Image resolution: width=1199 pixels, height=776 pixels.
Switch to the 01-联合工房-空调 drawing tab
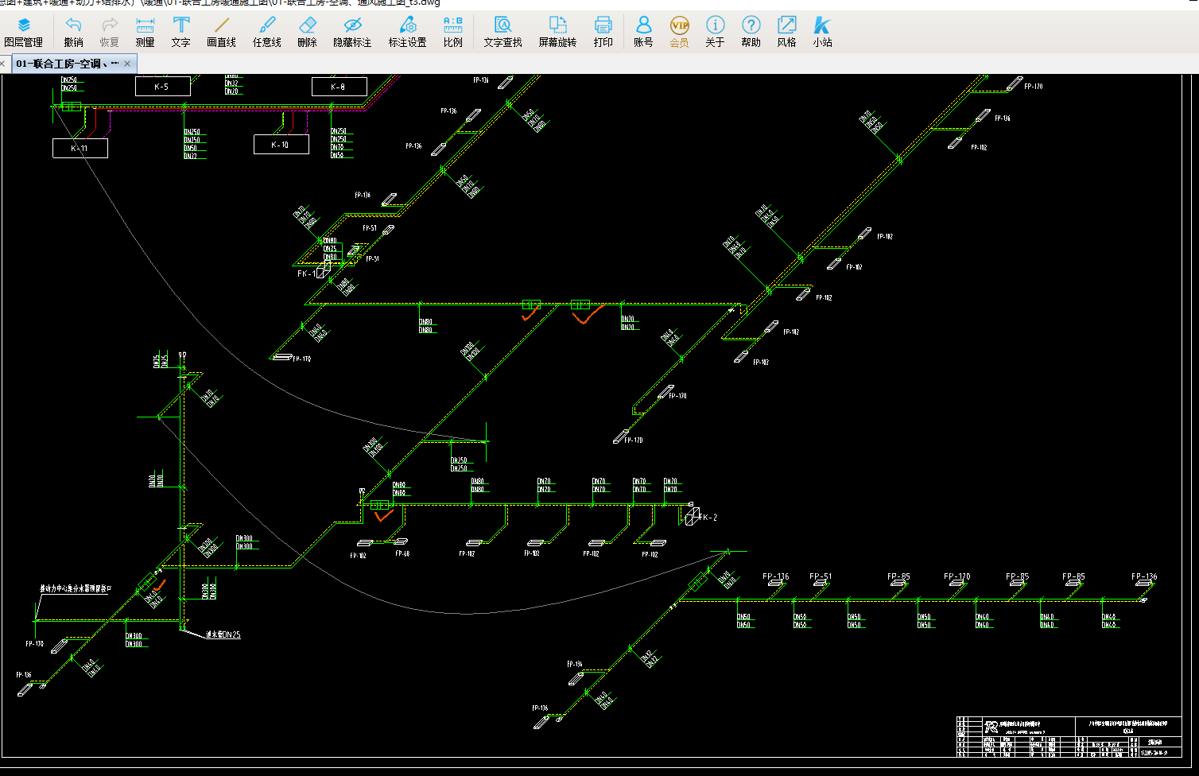pyautogui.click(x=67, y=64)
